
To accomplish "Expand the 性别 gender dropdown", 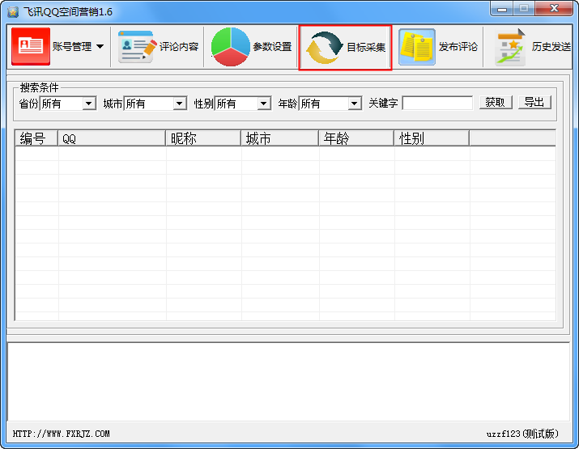I will 264,104.
